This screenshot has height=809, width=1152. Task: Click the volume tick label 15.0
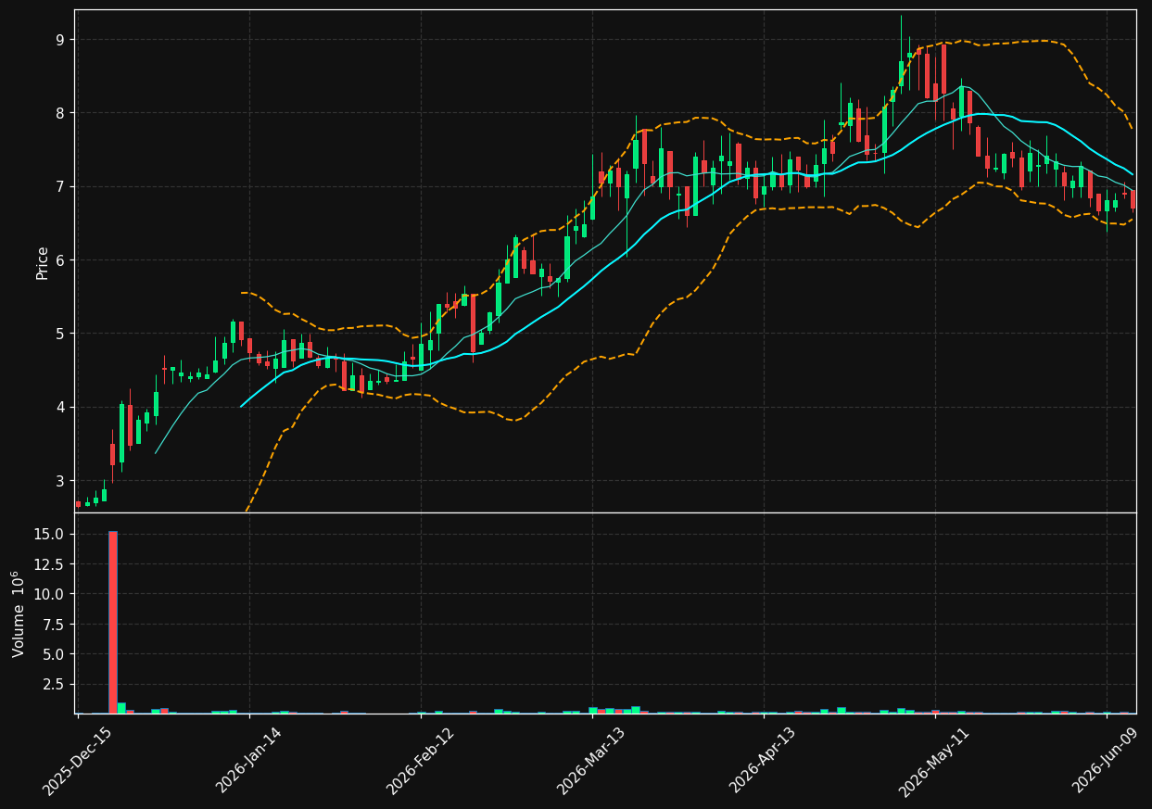tap(51, 534)
